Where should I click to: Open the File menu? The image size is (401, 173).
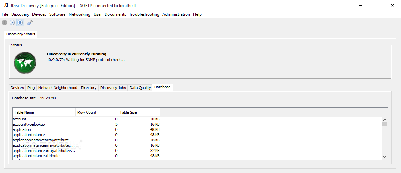(5, 14)
